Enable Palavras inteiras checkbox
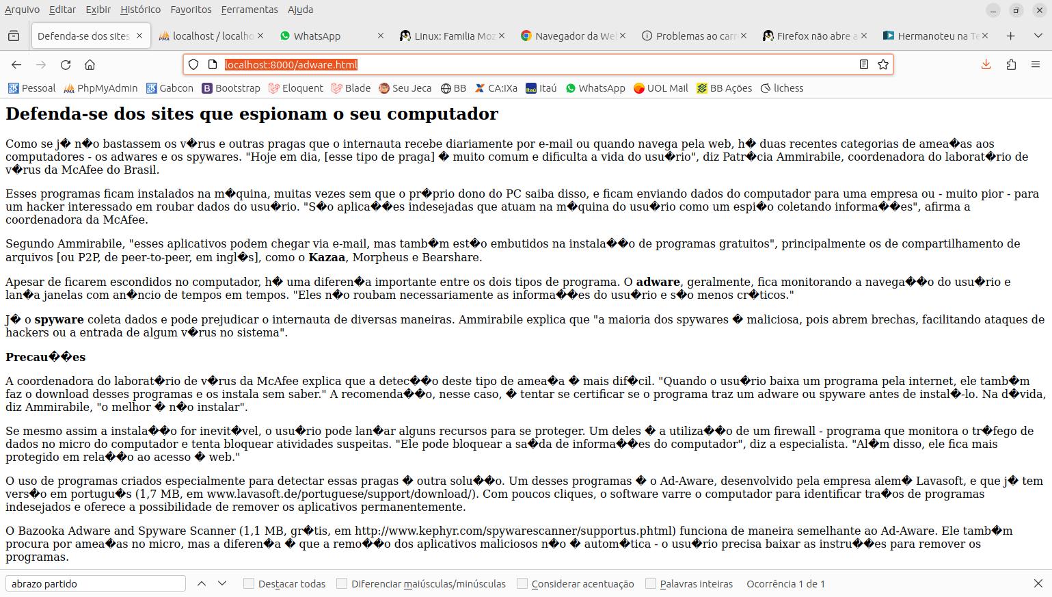The height and width of the screenshot is (597, 1052). pos(651,583)
